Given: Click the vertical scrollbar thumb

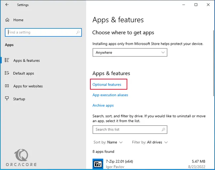Looking at the screenshot, I should click(214, 63).
